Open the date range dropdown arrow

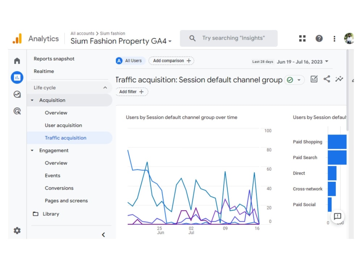(327, 61)
